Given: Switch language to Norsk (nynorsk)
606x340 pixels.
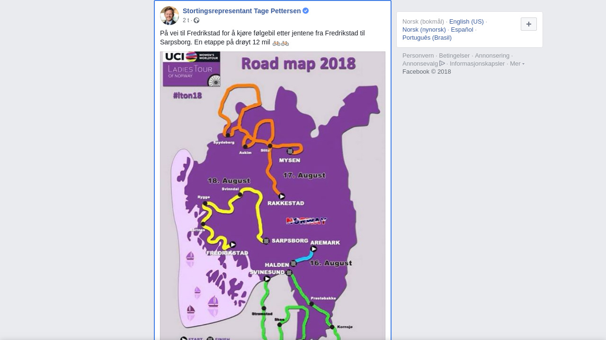Looking at the screenshot, I should pyautogui.click(x=424, y=30).
